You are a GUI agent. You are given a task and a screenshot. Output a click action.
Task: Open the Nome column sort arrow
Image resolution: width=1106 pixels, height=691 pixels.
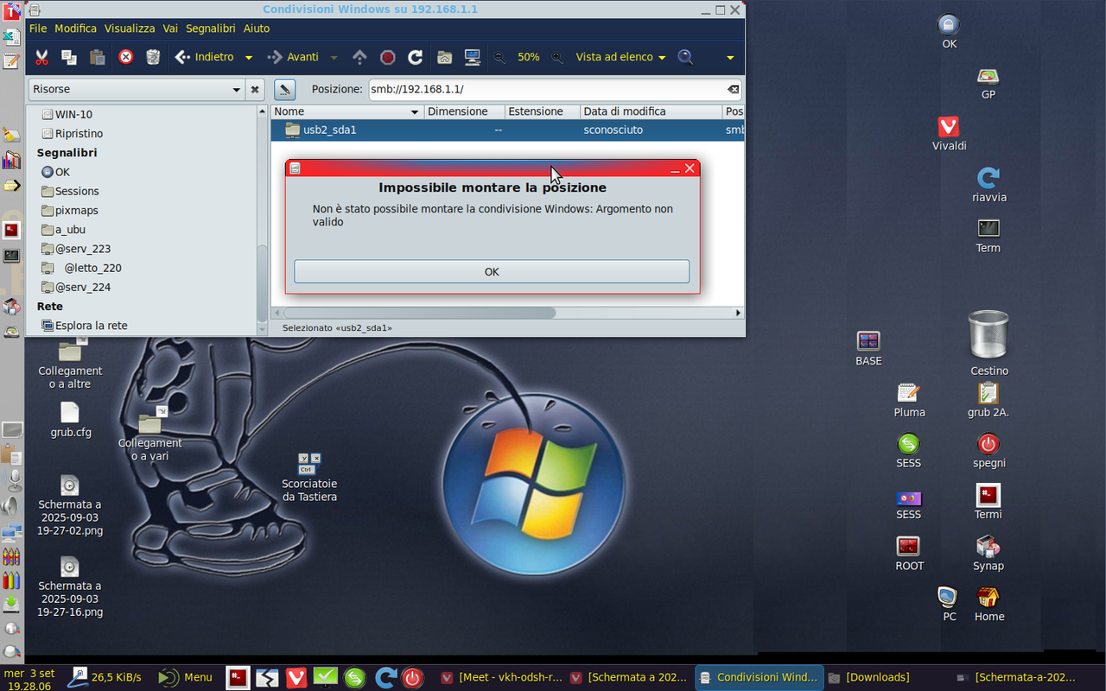[415, 111]
